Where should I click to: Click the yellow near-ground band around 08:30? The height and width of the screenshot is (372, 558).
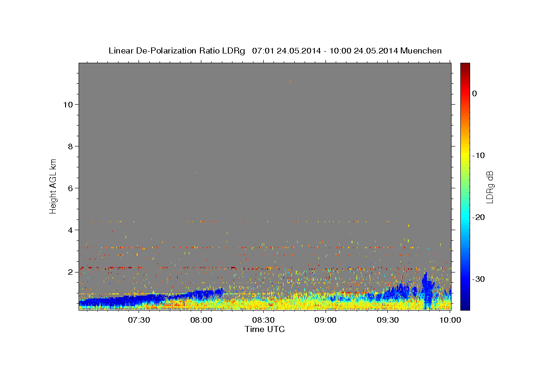coord(264,305)
